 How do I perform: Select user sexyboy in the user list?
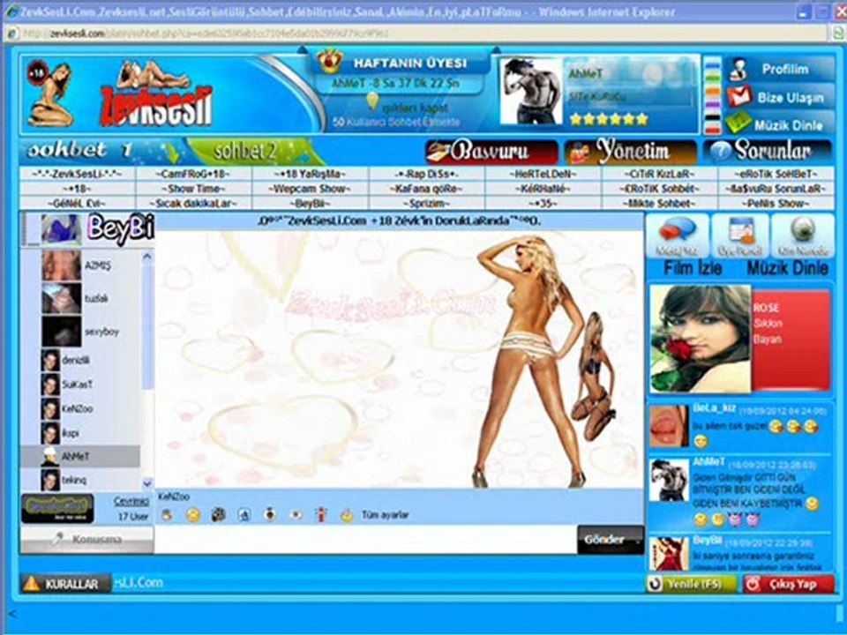[x=80, y=332]
